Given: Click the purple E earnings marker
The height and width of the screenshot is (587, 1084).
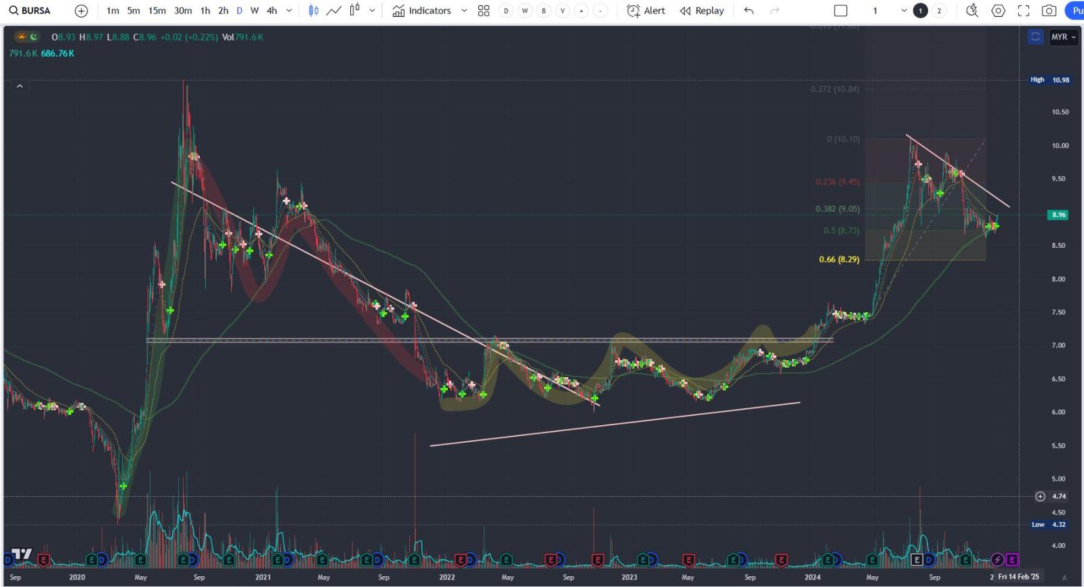Looking at the screenshot, I should click(x=1012, y=559).
